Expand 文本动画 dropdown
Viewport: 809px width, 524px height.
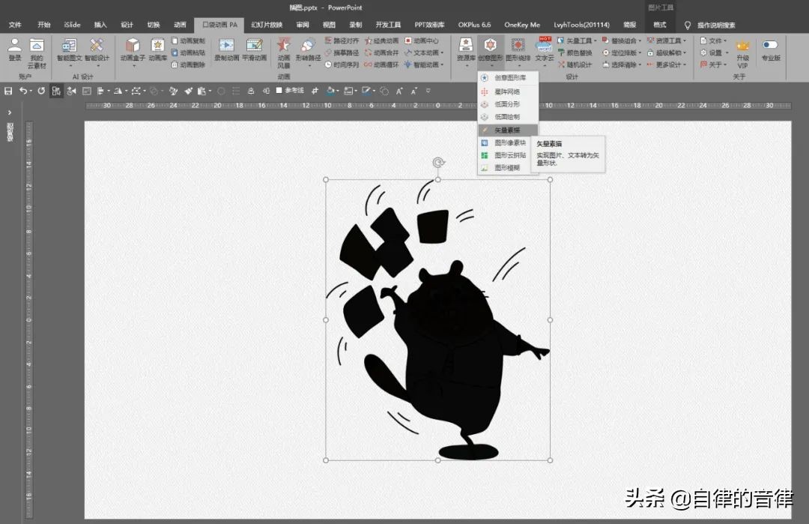(x=442, y=52)
